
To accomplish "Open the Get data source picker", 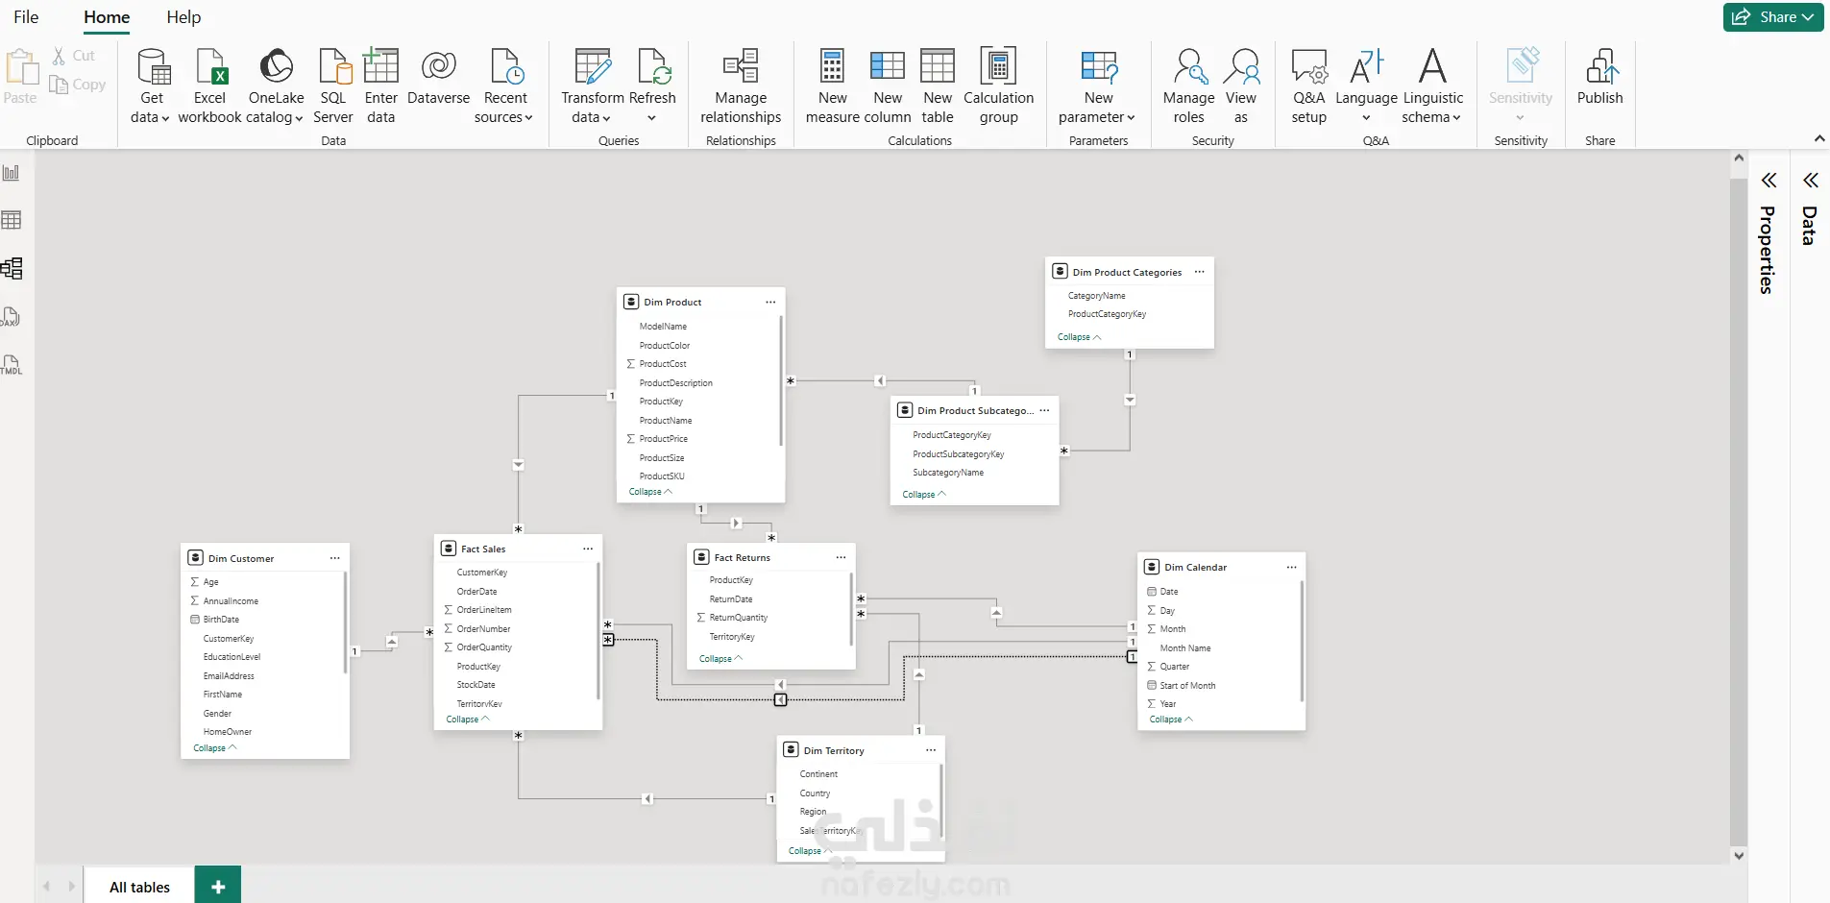I will click(152, 86).
